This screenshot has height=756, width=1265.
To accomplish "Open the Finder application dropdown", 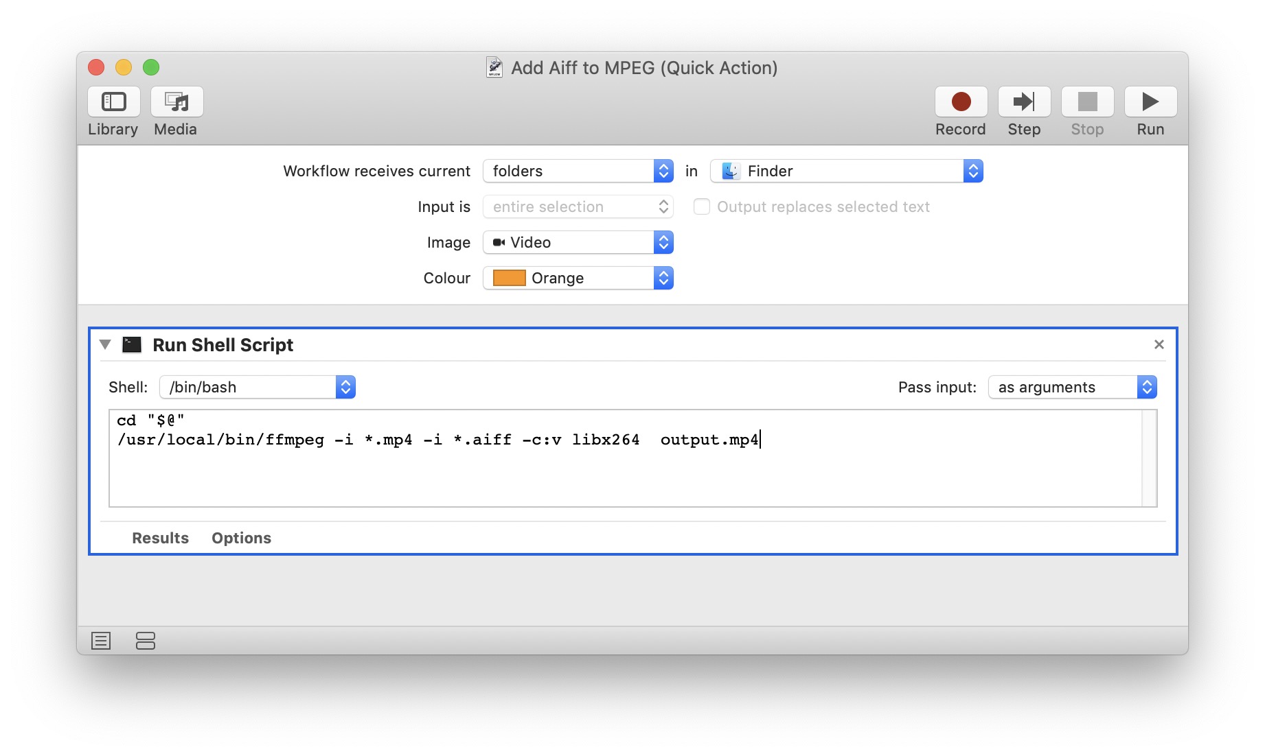I will coord(846,171).
